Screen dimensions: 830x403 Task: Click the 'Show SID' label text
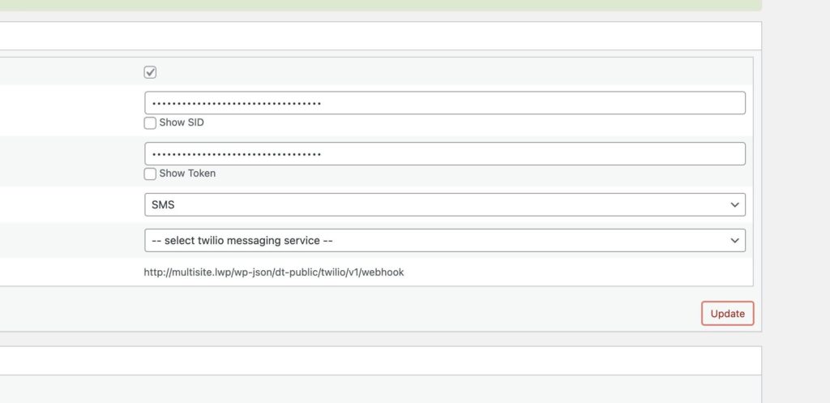(x=182, y=123)
